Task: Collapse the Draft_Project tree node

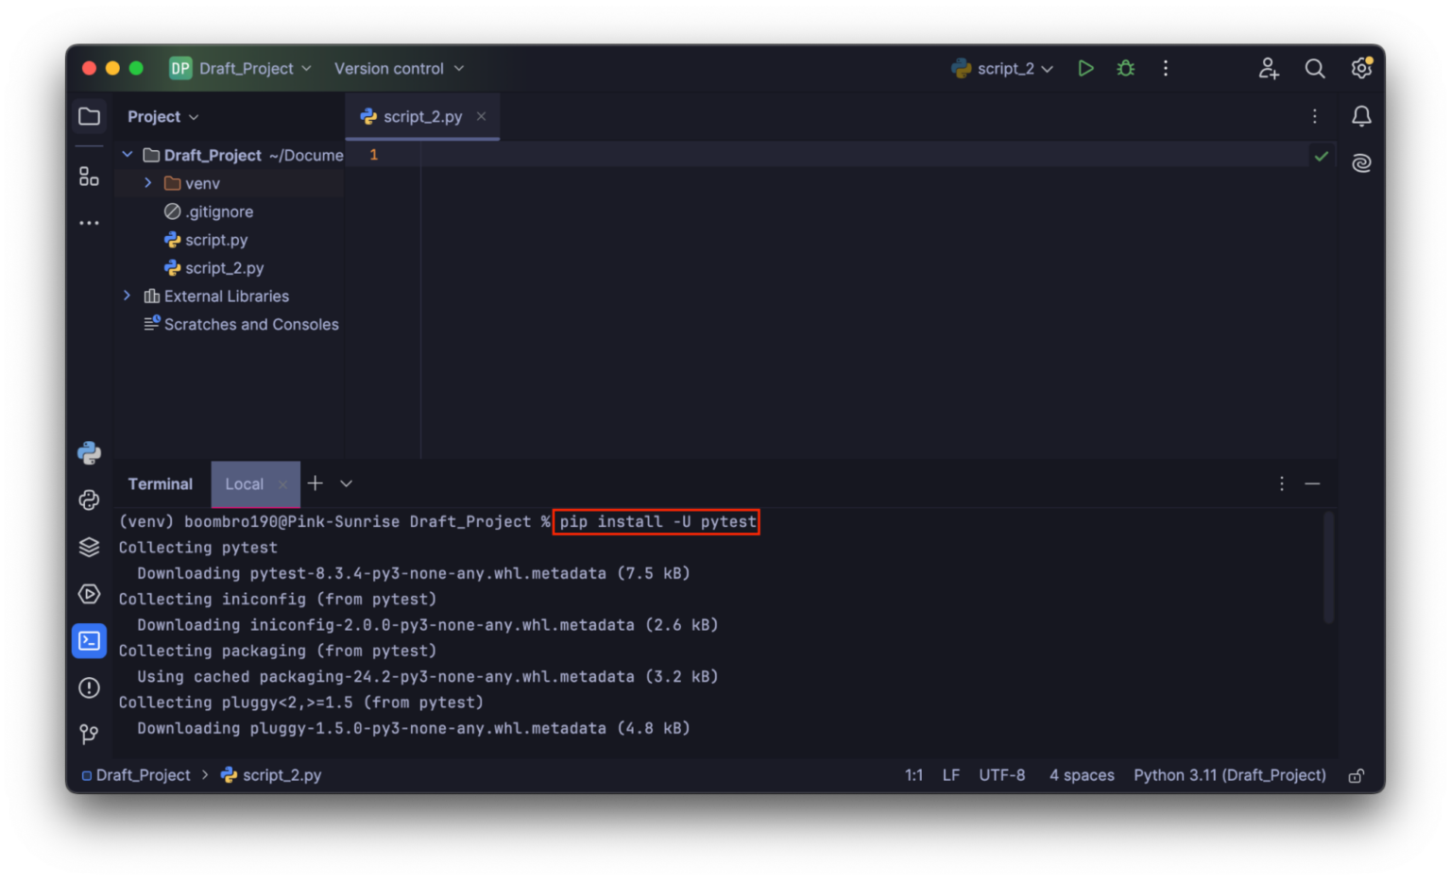Action: [128, 154]
